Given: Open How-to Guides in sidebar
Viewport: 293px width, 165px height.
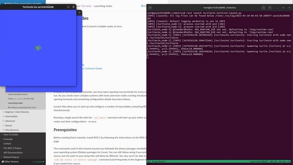Looking at the screenshot, I should (11, 134).
